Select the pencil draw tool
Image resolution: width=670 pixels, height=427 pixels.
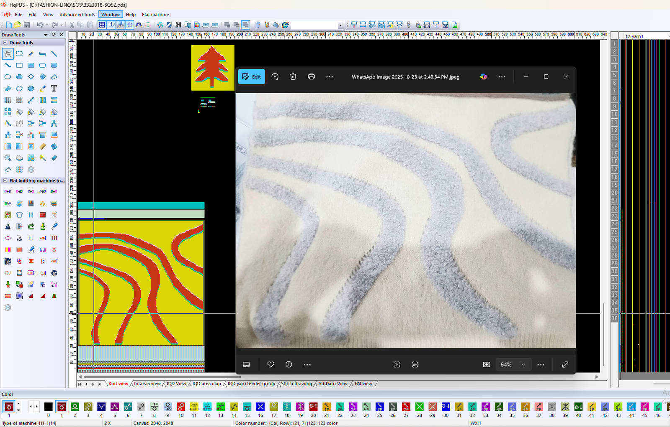31,54
